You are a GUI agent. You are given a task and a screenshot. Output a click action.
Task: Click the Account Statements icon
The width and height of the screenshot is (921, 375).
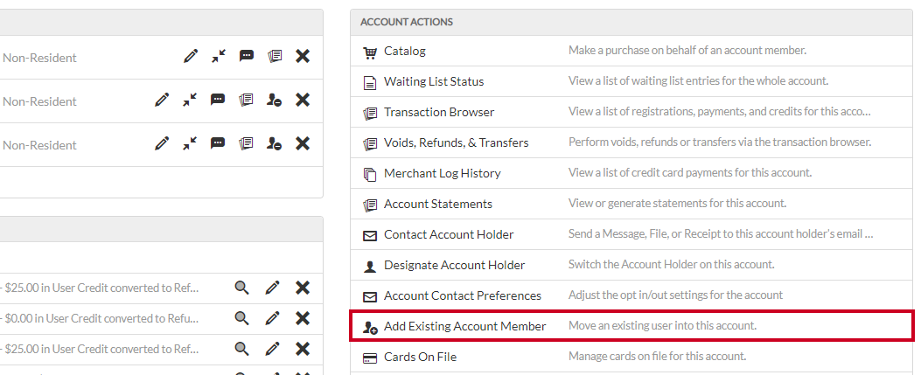pos(369,205)
